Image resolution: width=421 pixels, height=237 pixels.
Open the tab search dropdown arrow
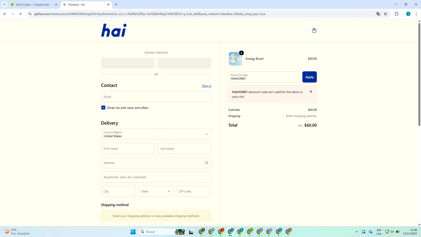(x=4, y=4)
